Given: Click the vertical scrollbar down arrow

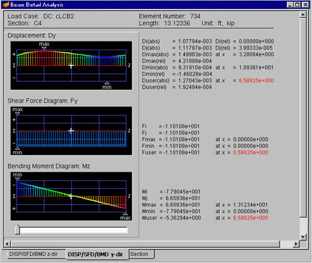Looking at the screenshot, I should [303, 237].
